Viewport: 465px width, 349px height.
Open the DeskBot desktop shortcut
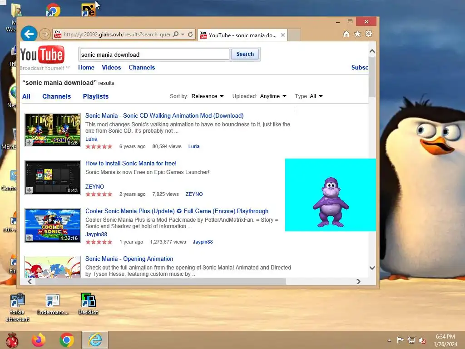point(89,304)
